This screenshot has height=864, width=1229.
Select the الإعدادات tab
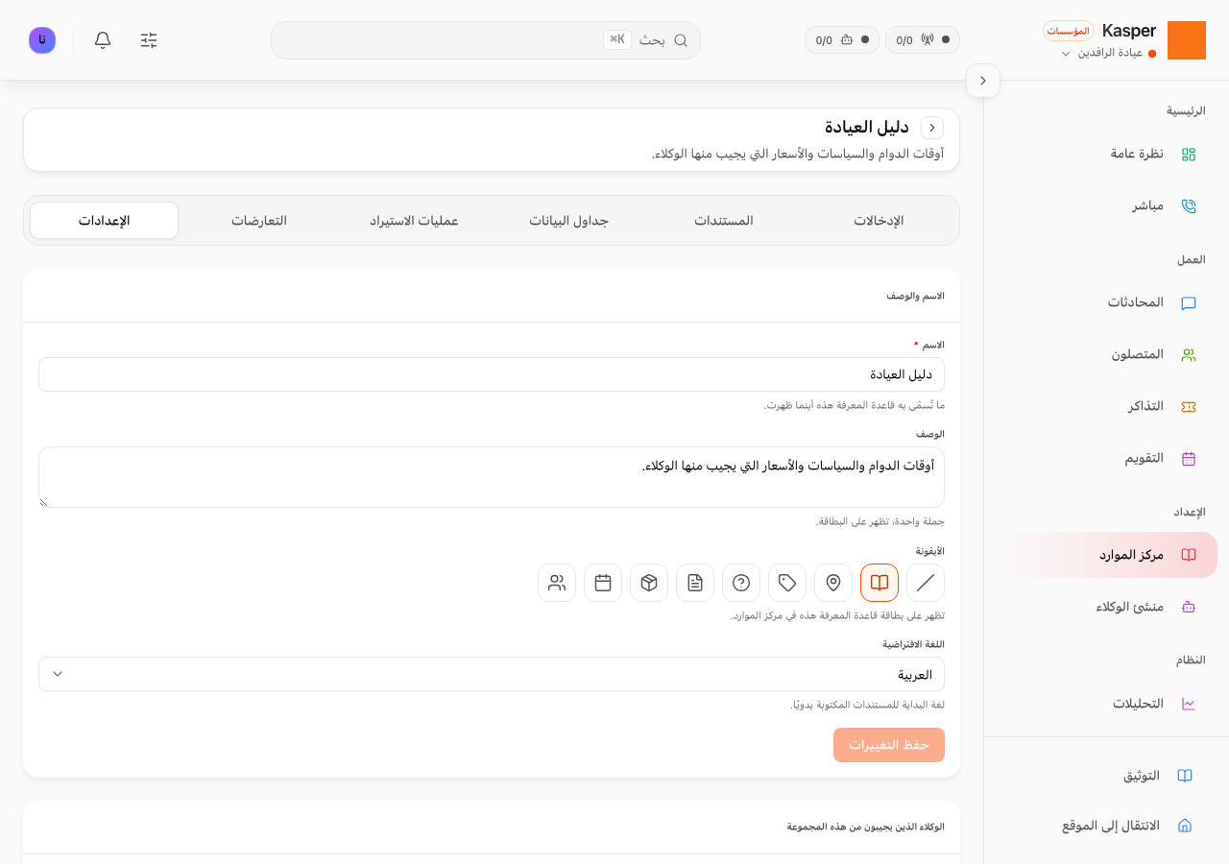pyautogui.click(x=105, y=221)
